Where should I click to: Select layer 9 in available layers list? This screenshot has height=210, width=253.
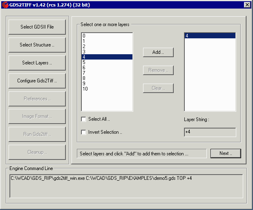[x=107, y=84]
